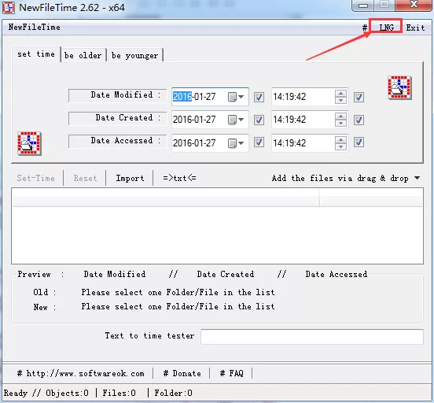Toggle the Date Created date checkbox
The height and width of the screenshot is (403, 434).
click(x=259, y=120)
